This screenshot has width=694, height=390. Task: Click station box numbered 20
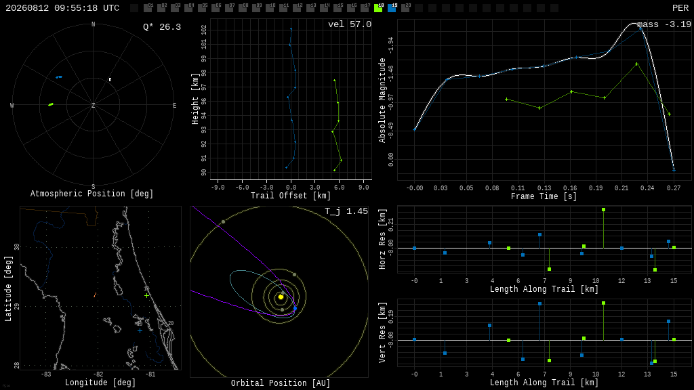tap(405, 8)
